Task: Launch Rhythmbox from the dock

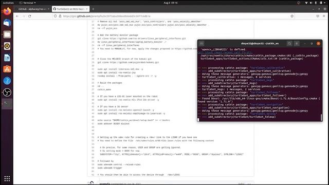Action: (7, 46)
